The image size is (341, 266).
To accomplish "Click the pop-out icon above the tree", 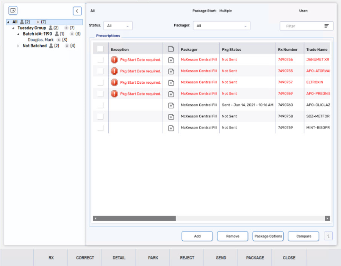I will point(13,11).
